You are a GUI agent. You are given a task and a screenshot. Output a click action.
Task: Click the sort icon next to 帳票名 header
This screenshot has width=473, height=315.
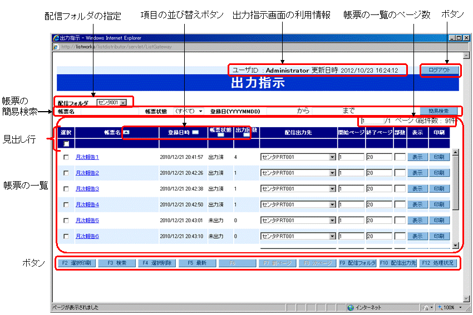coord(126,133)
